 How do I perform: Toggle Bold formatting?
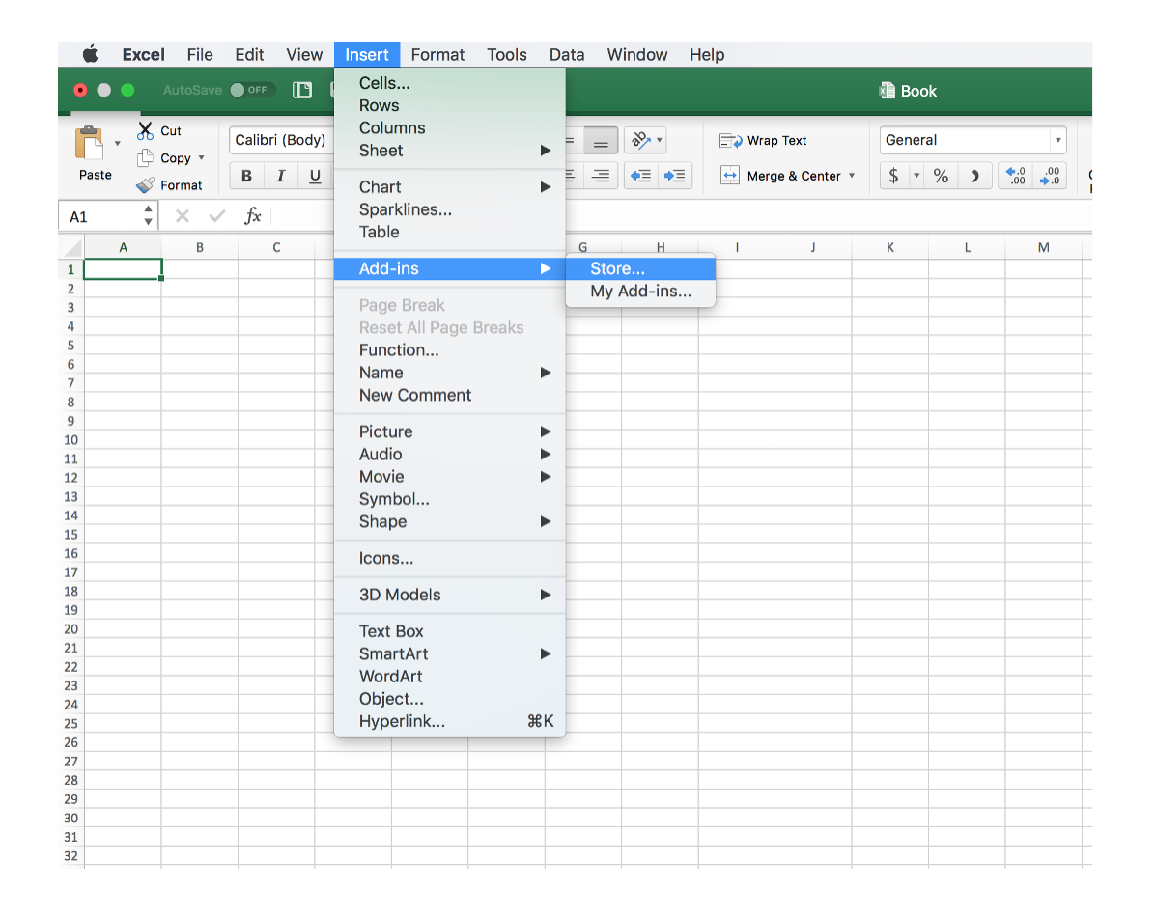point(247,177)
